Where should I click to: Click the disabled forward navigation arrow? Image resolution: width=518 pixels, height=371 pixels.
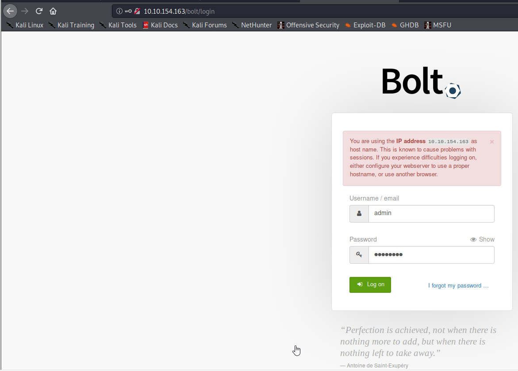tap(25, 11)
